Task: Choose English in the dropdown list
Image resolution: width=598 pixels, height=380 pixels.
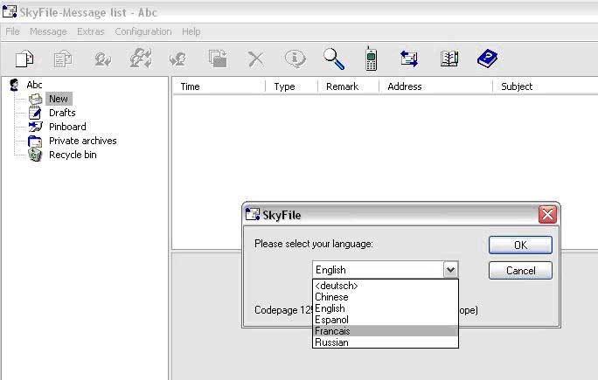Action: [x=386, y=308]
